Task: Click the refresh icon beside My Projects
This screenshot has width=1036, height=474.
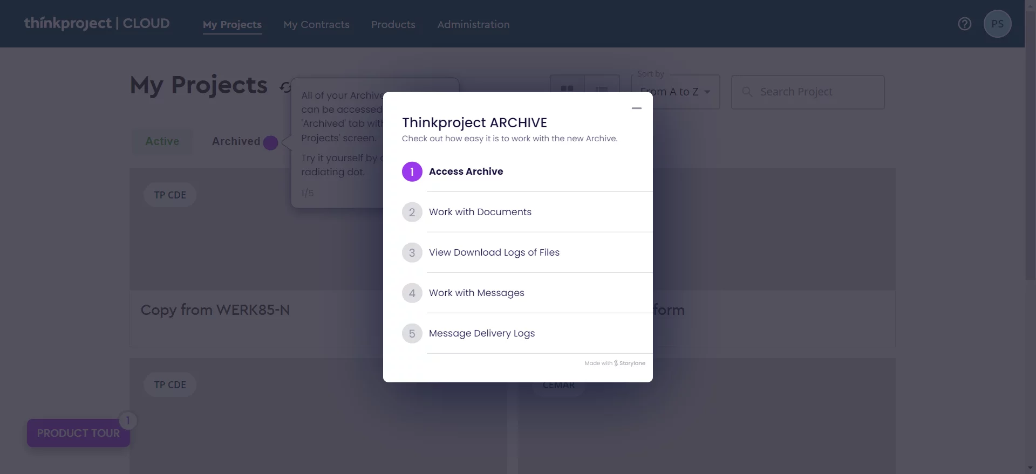Action: [285, 87]
